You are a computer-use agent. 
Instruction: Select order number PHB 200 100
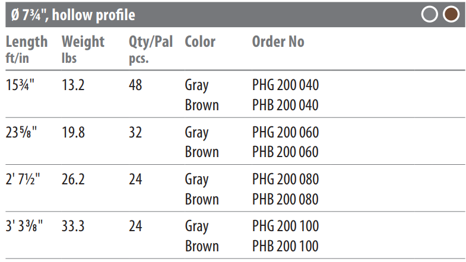tap(286, 246)
